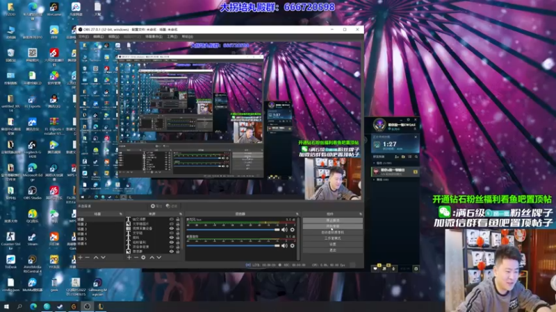The image size is (556, 312).
Task: Open the 视图(V) menu in OBS
Action: coord(114,37)
